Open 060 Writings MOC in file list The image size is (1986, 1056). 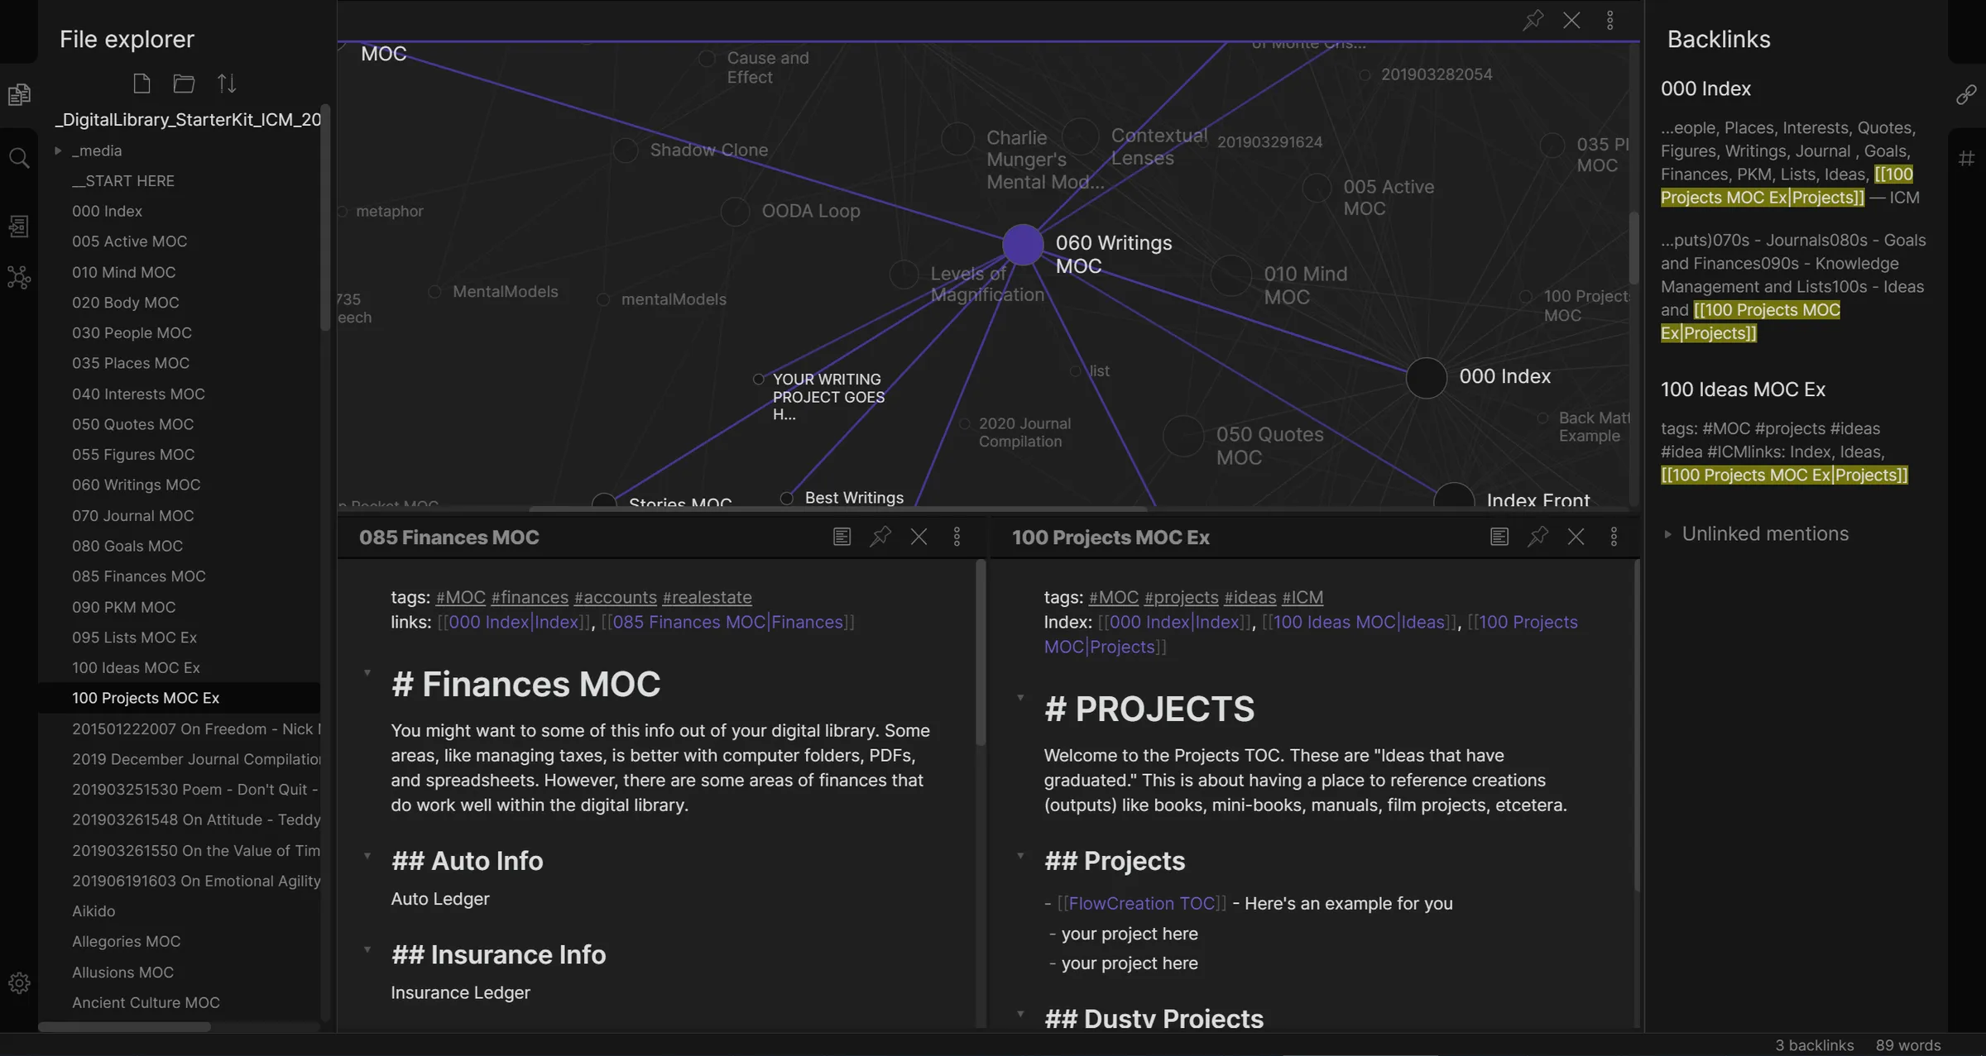point(136,485)
